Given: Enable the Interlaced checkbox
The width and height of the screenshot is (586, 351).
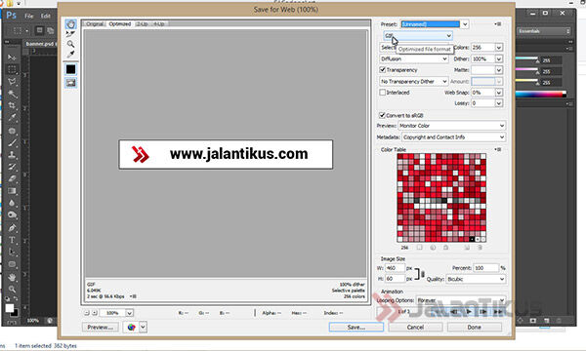Looking at the screenshot, I should (x=382, y=92).
